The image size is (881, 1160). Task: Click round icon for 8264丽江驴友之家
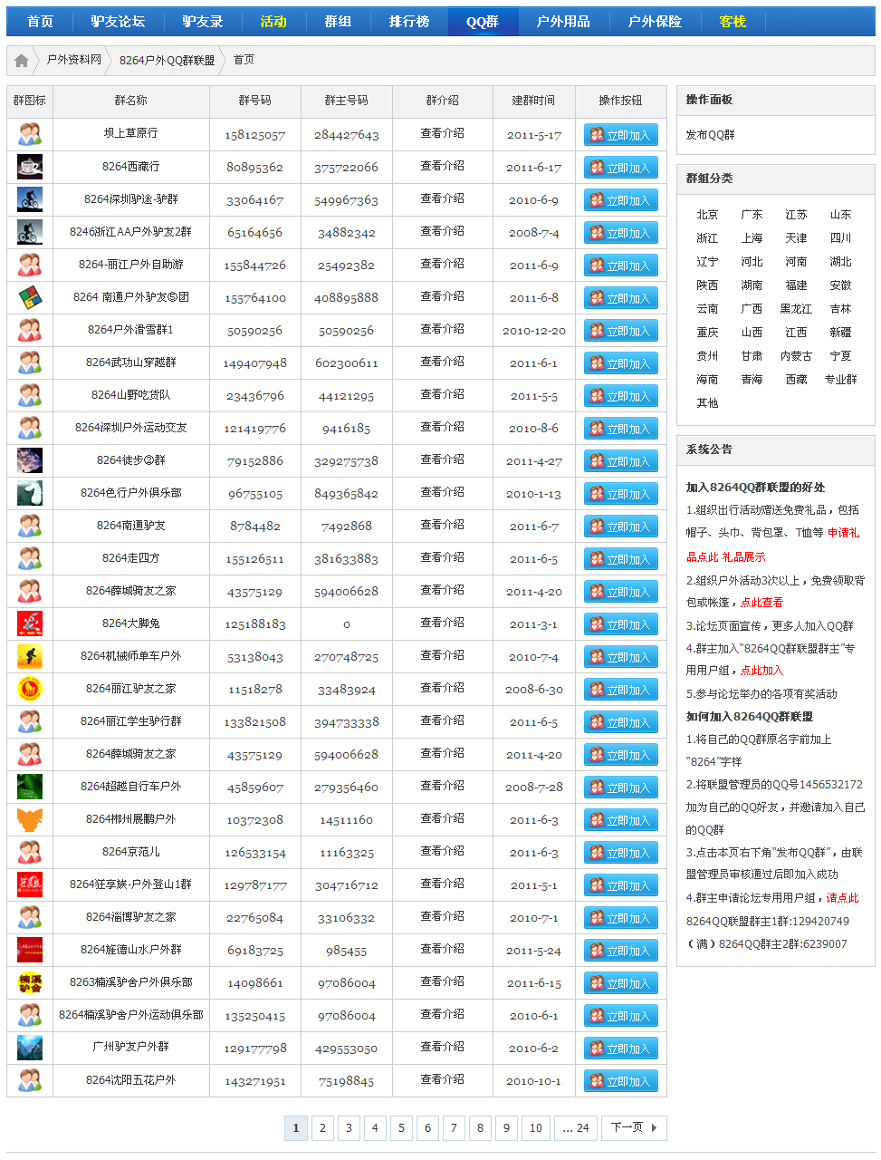point(30,689)
